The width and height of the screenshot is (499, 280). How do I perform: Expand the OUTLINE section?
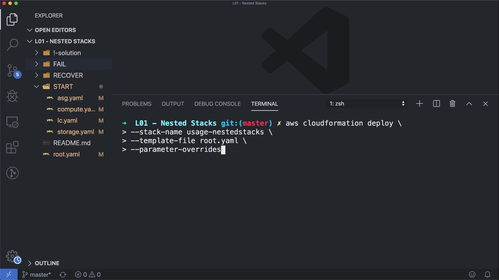(x=47, y=263)
